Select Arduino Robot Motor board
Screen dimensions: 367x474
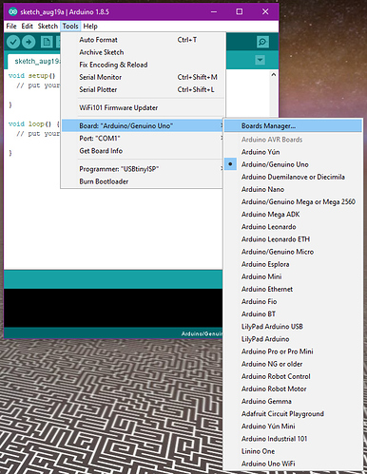click(x=293, y=389)
